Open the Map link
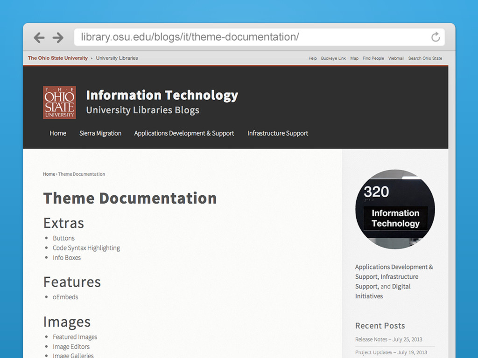 click(354, 58)
